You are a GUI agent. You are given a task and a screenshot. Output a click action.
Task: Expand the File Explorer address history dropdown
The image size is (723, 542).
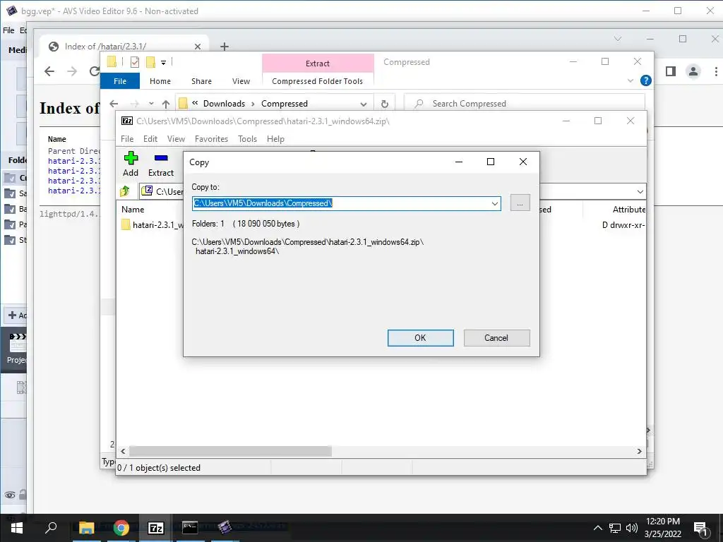tap(364, 104)
